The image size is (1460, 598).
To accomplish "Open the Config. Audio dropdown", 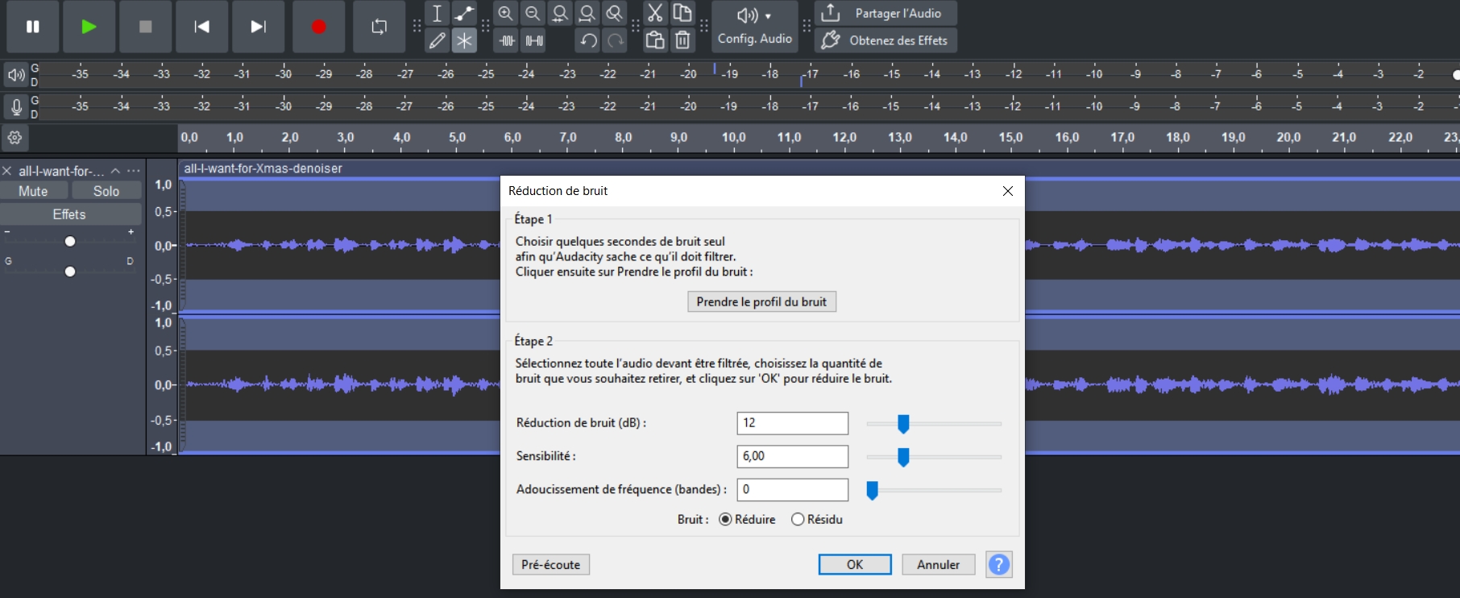I will 754,27.
